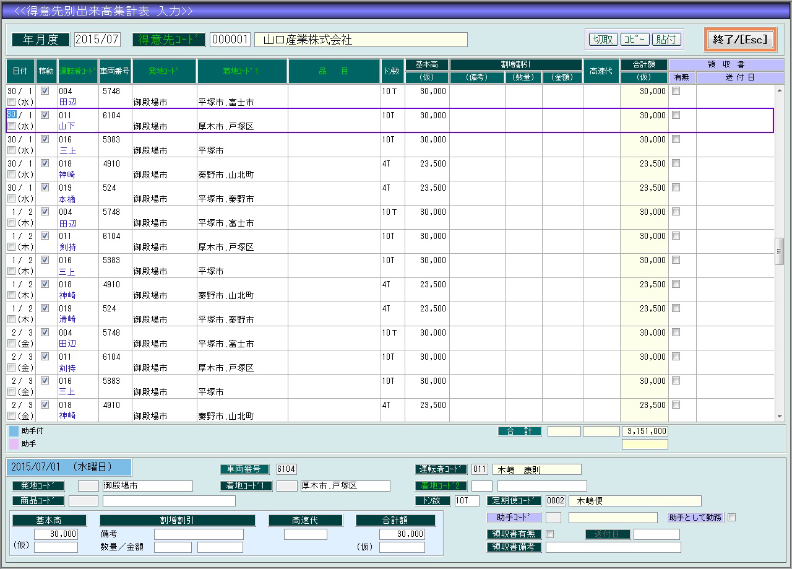Click the 備考 field under 割増割引
Image resolution: width=792 pixels, height=569 pixels.
[x=199, y=534]
